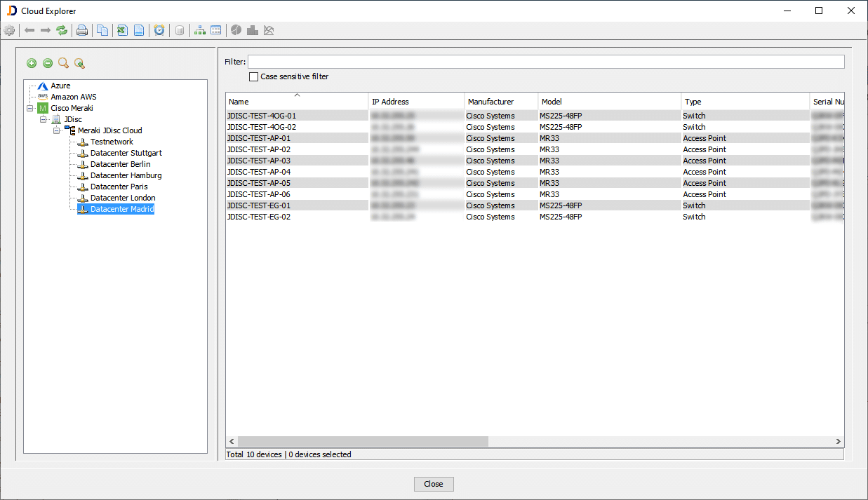Remove a cloud account with the green minus
The height and width of the screenshot is (500, 868).
coord(48,63)
